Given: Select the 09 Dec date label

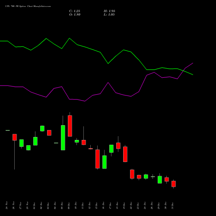Looking at the screenshot, I should (69, 206).
